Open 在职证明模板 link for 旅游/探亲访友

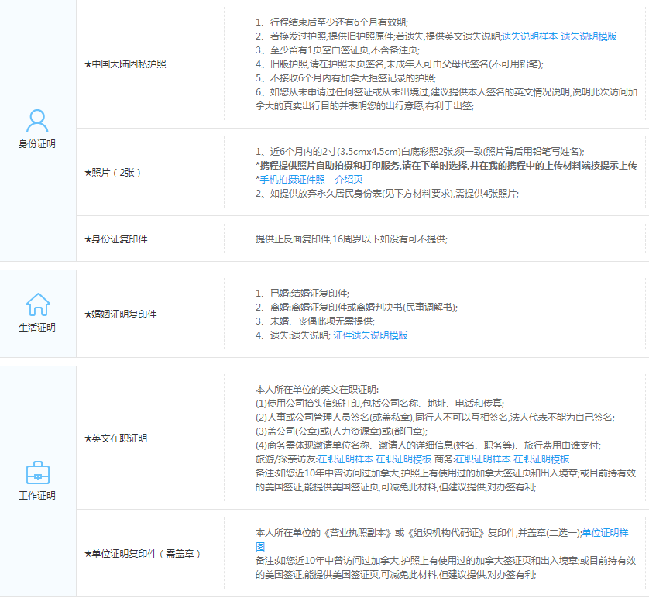coord(403,459)
